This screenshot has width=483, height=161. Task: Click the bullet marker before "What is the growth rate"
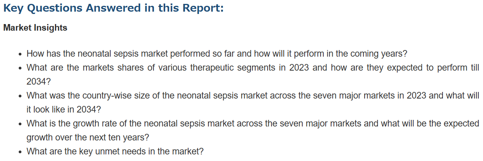[x=20, y=124]
